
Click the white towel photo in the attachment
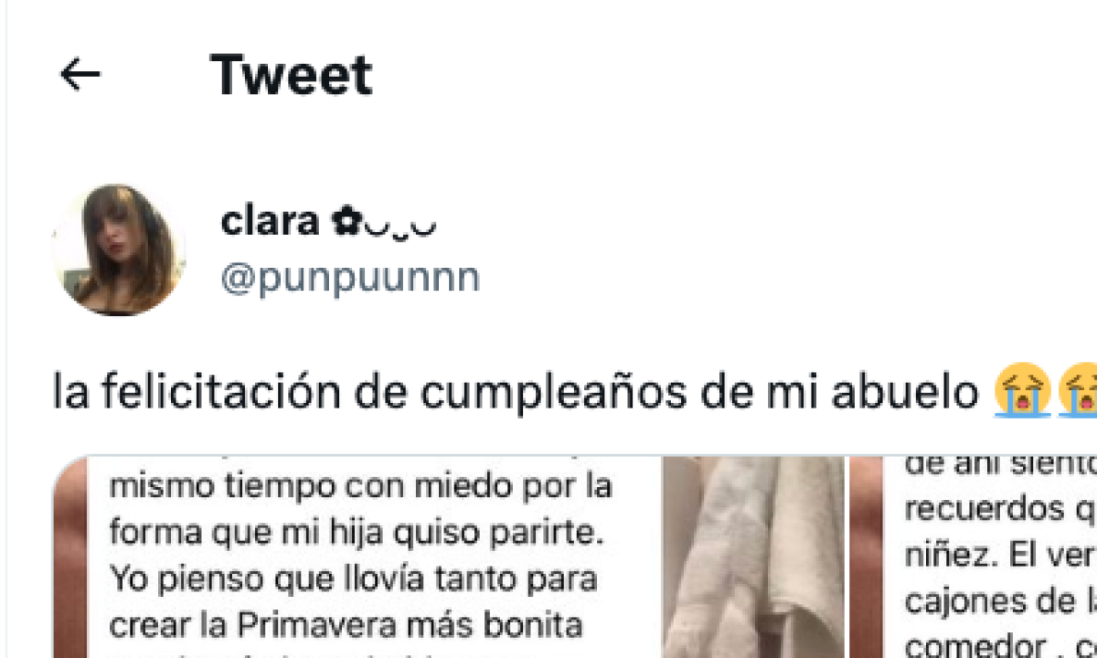pyautogui.click(x=753, y=557)
